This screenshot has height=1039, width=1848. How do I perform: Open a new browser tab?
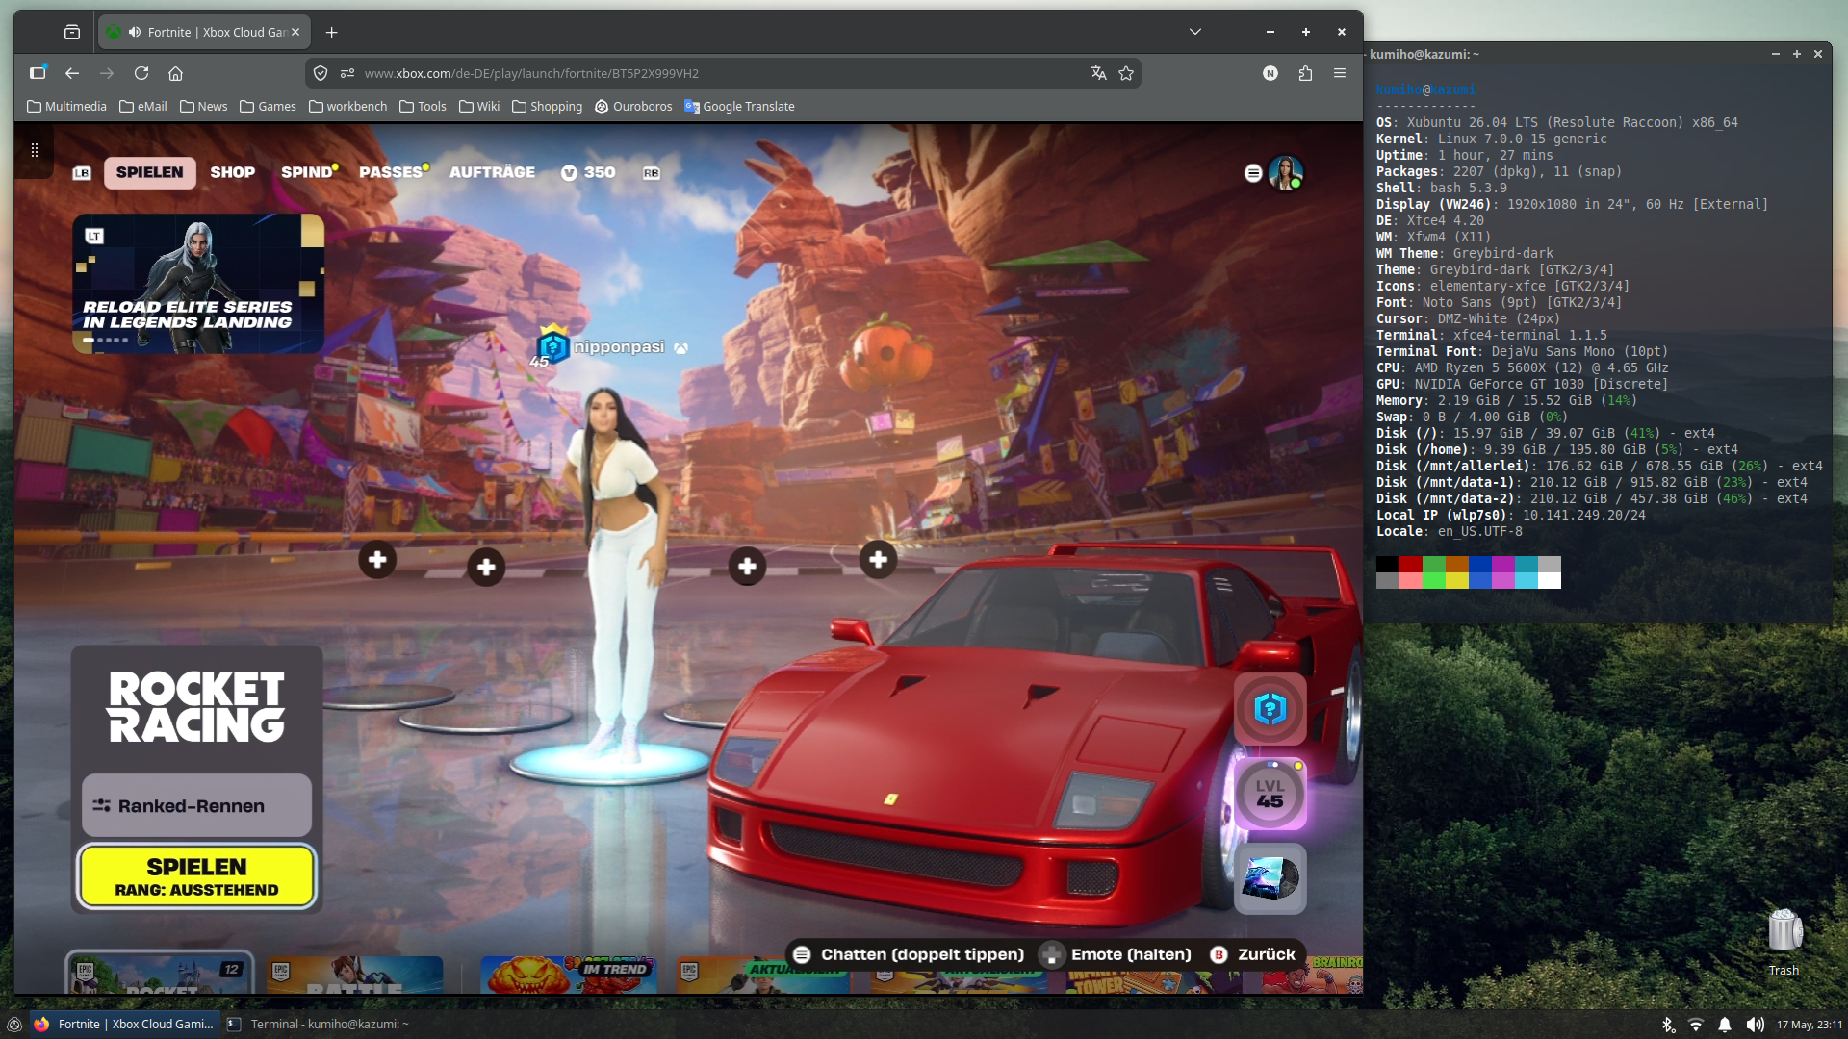coord(331,32)
